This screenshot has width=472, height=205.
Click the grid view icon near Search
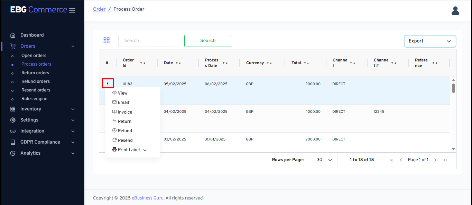coord(107,40)
